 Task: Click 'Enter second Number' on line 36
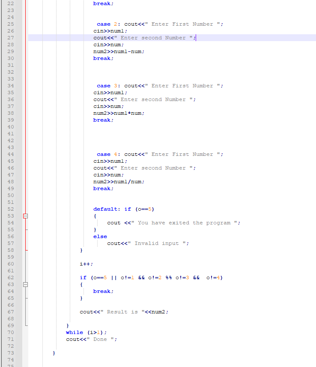(x=145, y=99)
